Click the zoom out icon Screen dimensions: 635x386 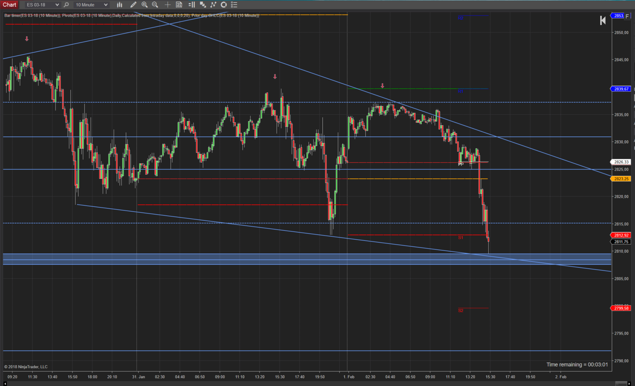coord(155,5)
